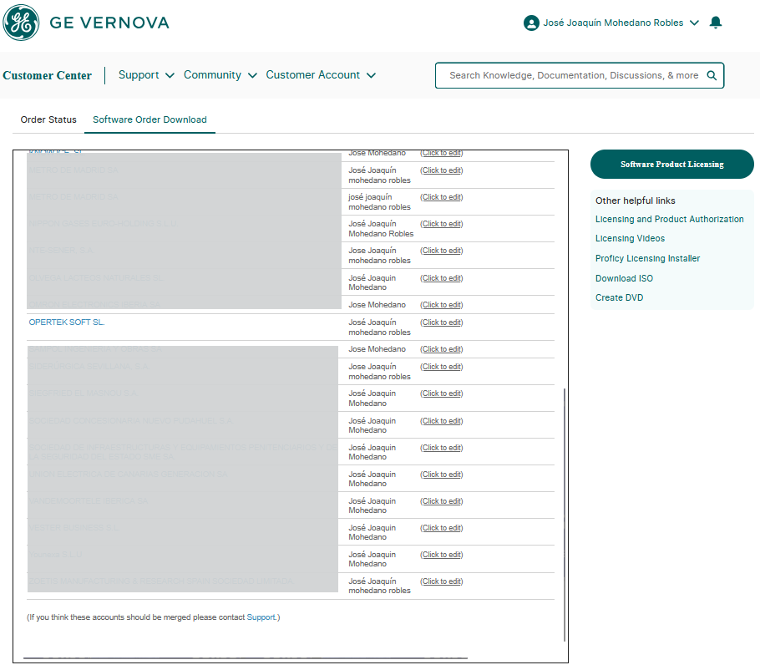Switch to the Order Status tab
Viewport: 760px width, 665px height.
48,119
